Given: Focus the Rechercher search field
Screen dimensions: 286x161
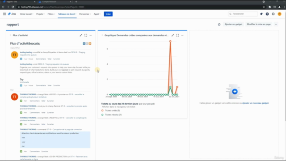Looking at the screenshot, I should point(243,14).
